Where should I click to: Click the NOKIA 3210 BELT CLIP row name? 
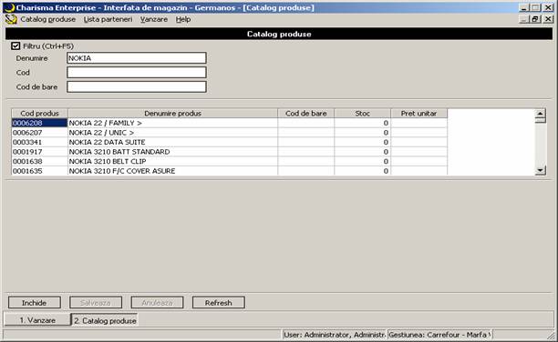click(108, 161)
